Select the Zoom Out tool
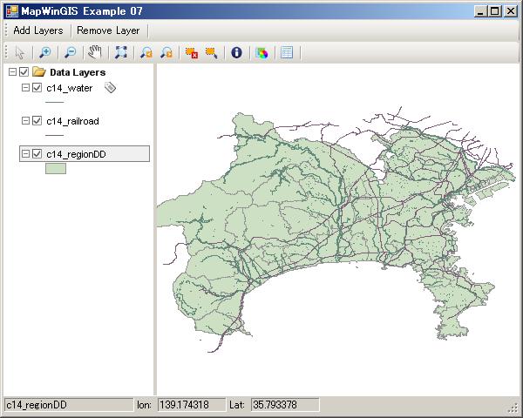The height and width of the screenshot is (418, 523). click(70, 52)
